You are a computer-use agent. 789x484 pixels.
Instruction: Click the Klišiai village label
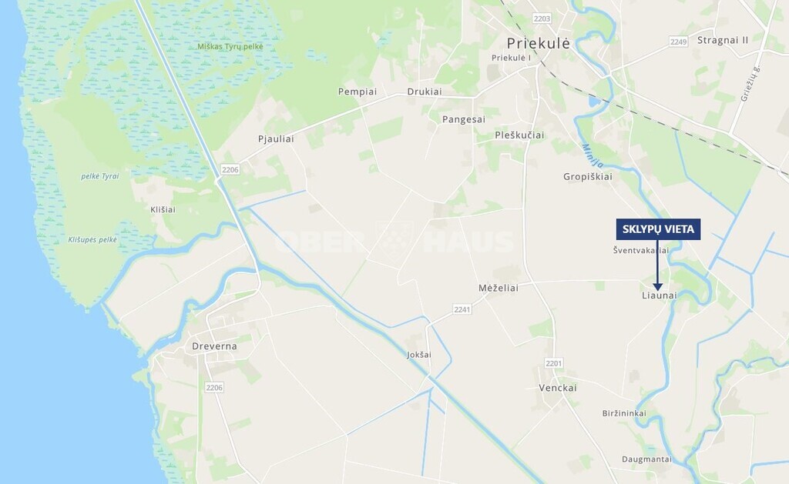point(163,209)
